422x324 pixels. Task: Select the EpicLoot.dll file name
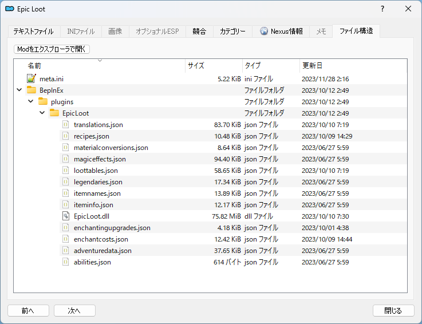(x=92, y=216)
